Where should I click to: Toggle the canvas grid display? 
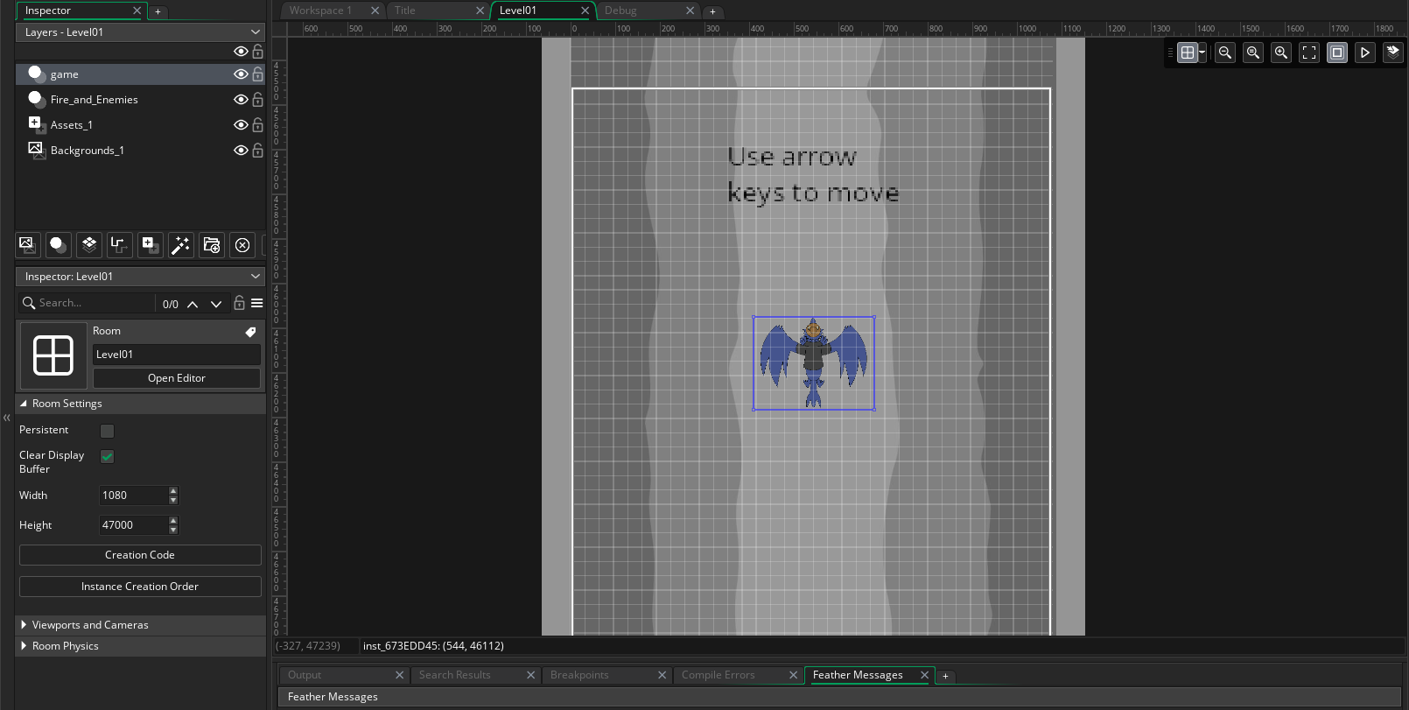[x=1187, y=53]
